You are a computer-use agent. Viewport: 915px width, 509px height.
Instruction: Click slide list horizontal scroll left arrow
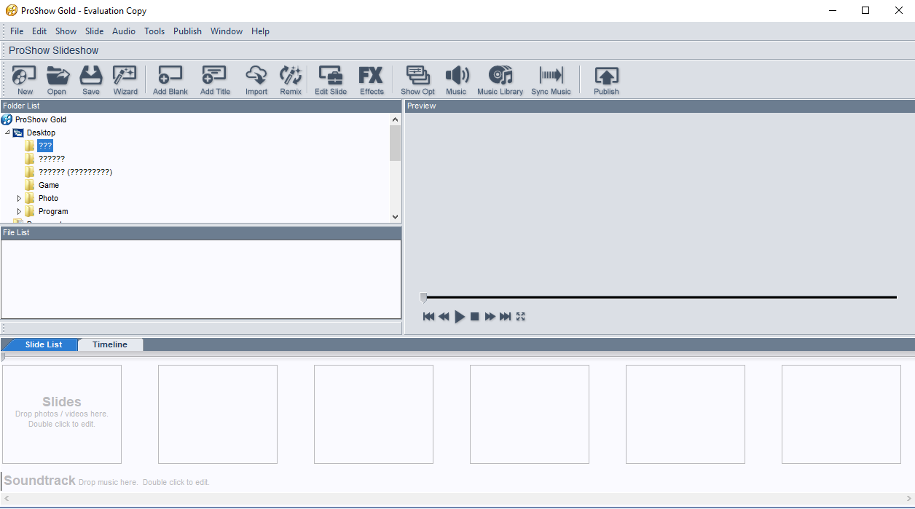7,499
